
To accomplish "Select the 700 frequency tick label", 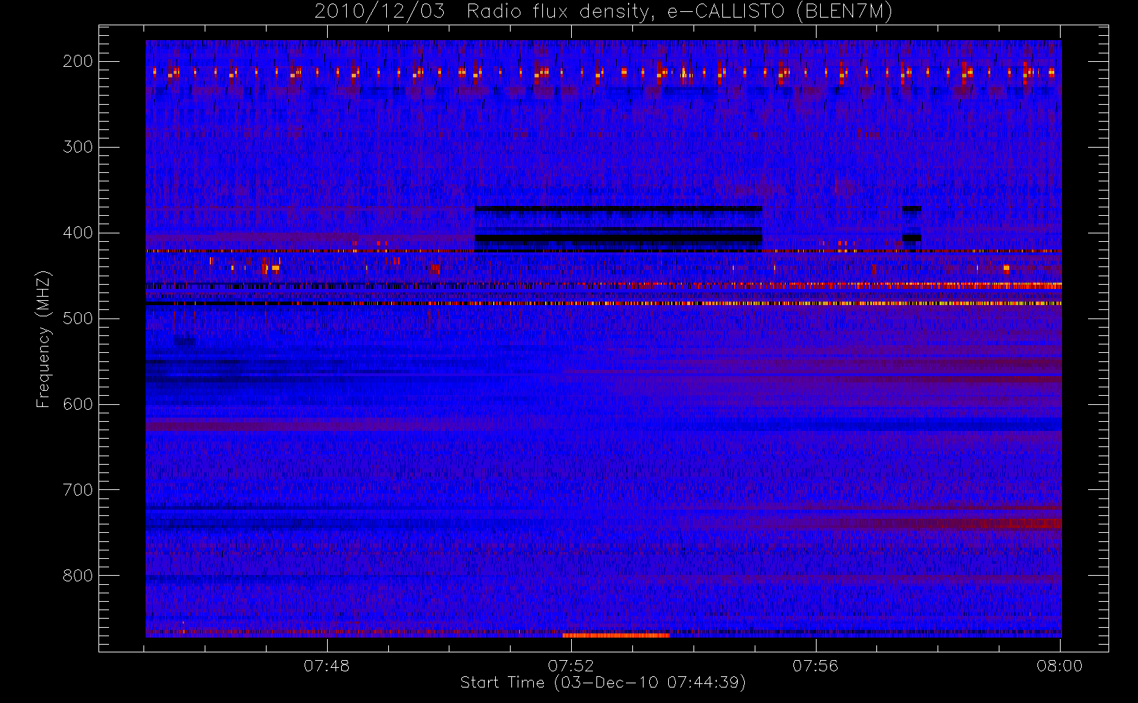I will click(78, 490).
